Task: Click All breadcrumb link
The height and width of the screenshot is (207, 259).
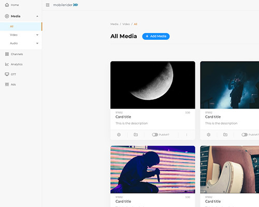Action: click(136, 24)
